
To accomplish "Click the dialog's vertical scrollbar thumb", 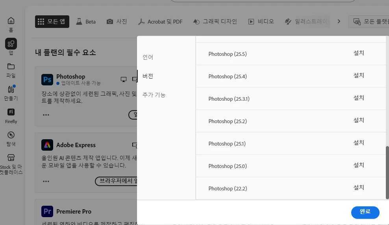I will 387,172.
